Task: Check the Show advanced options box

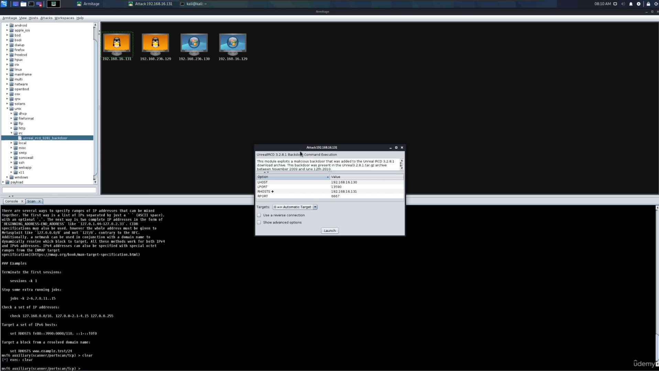Action: tap(259, 222)
